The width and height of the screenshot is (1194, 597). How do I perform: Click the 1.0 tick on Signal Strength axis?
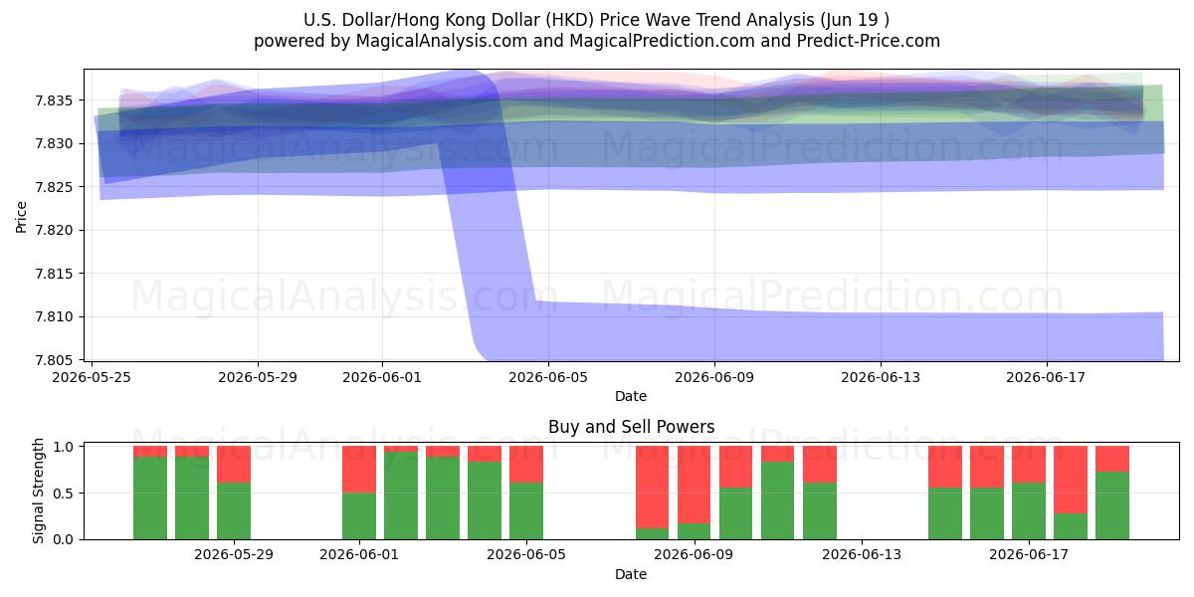66,447
